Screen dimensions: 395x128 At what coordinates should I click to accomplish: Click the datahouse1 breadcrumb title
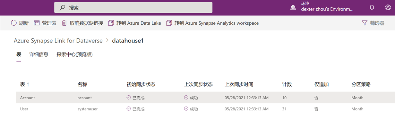coord(128,41)
